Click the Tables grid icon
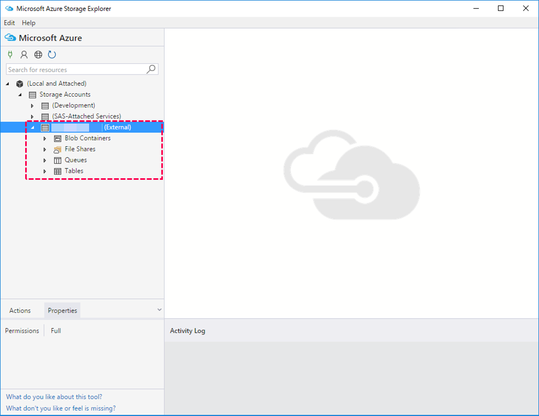Screen dimensions: 539x416 point(58,171)
